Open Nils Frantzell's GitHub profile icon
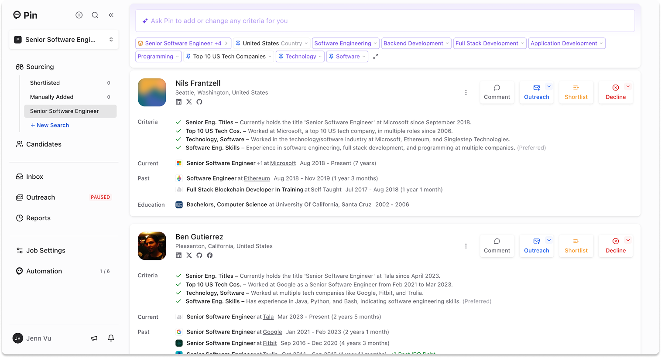Image resolution: width=661 pixels, height=358 pixels. click(x=199, y=102)
